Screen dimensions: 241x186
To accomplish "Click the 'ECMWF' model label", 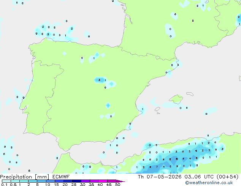I will pyautogui.click(x=61, y=177).
